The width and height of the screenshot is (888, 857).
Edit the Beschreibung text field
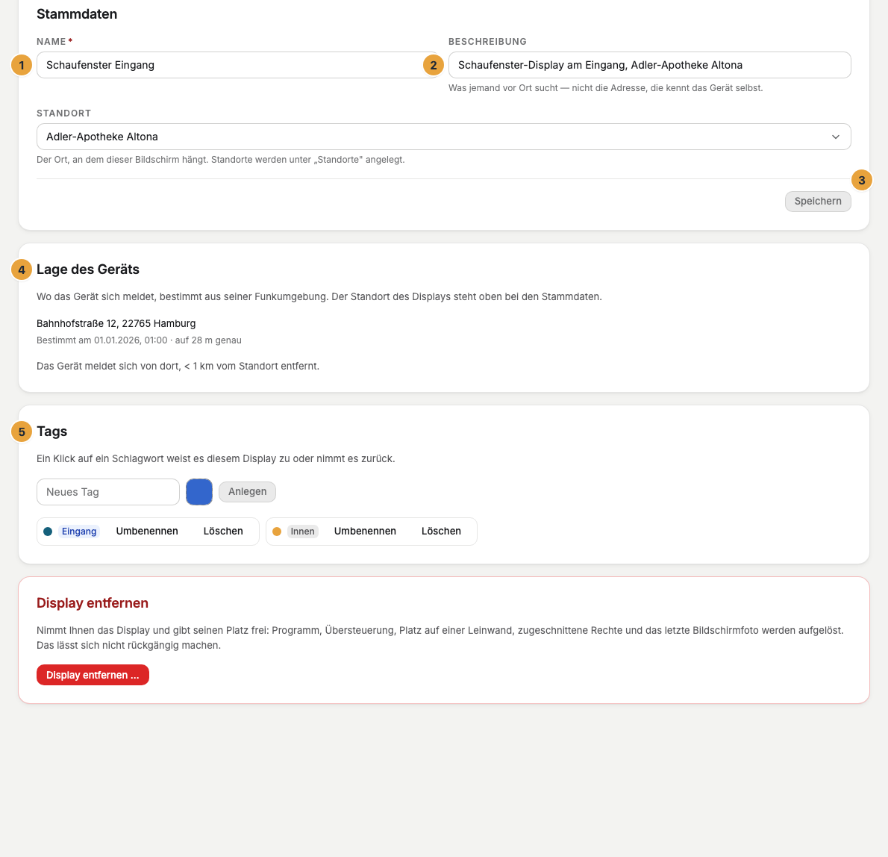coord(649,65)
